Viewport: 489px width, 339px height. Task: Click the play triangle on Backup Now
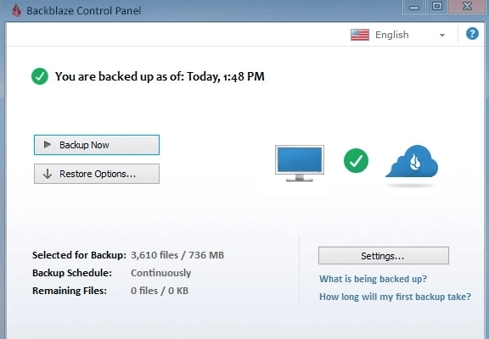(48, 144)
